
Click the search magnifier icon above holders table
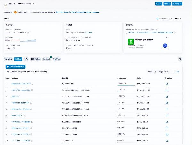pyautogui.click(x=180, y=59)
